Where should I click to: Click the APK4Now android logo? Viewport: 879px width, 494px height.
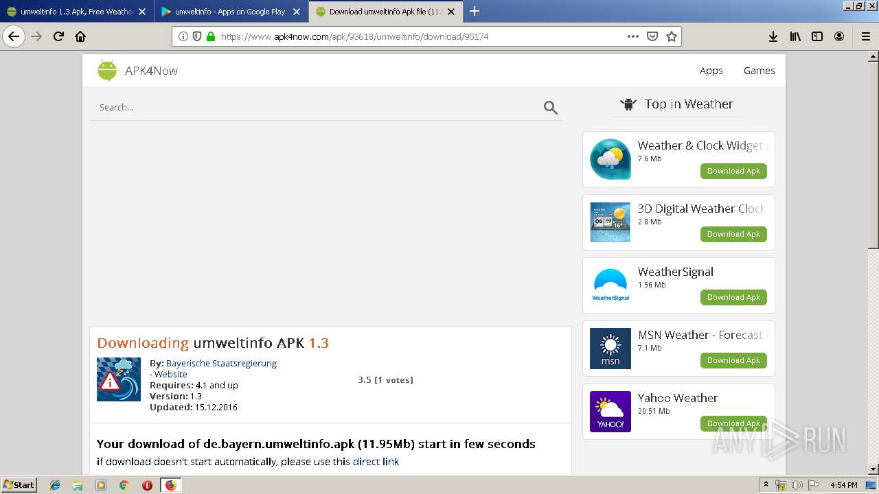pos(107,70)
